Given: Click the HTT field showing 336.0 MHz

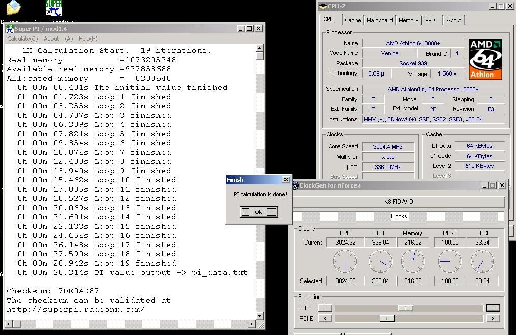Looking at the screenshot, I should tap(388, 167).
